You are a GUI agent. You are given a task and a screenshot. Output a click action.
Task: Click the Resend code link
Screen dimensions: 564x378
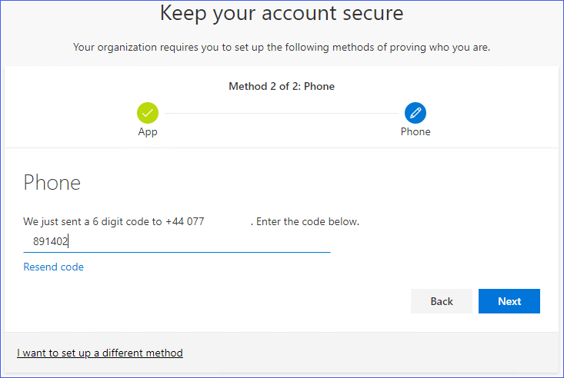tap(54, 267)
